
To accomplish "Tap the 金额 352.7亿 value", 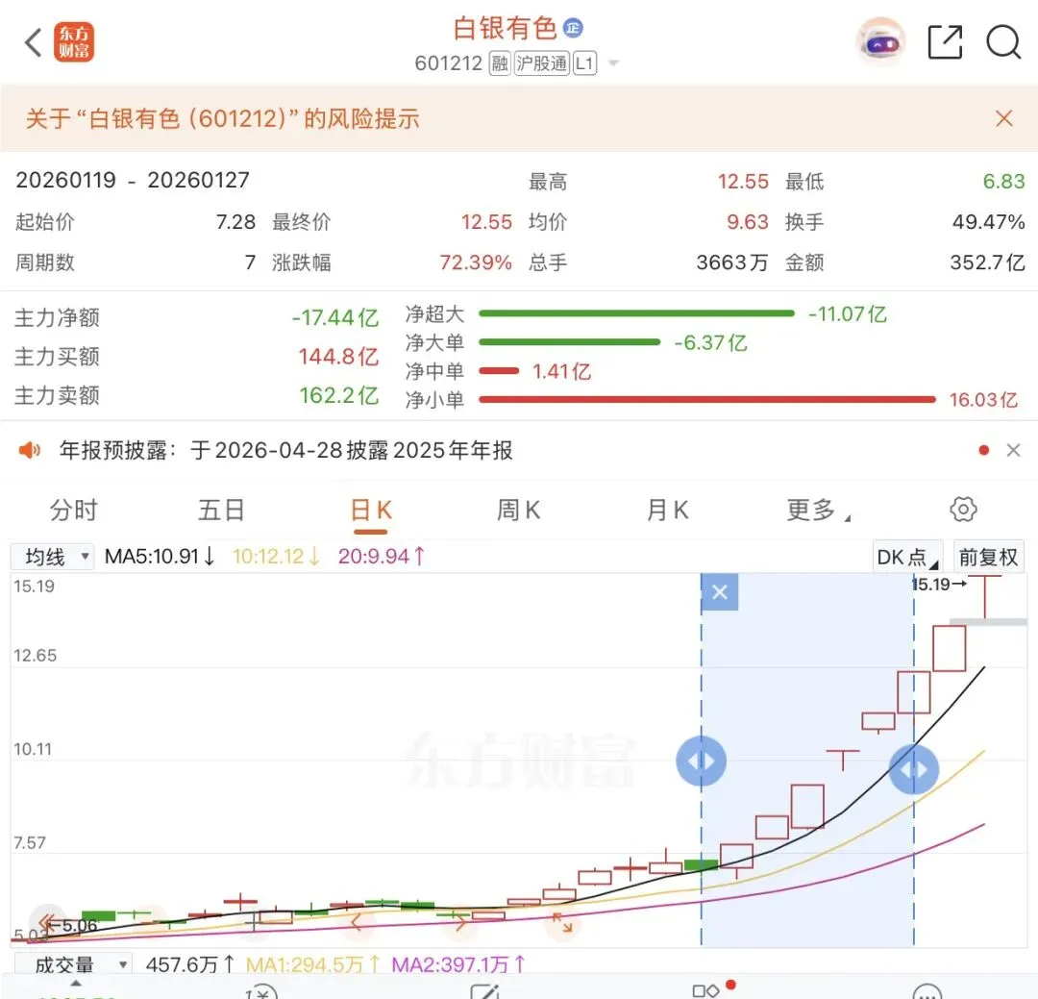I will [x=988, y=263].
